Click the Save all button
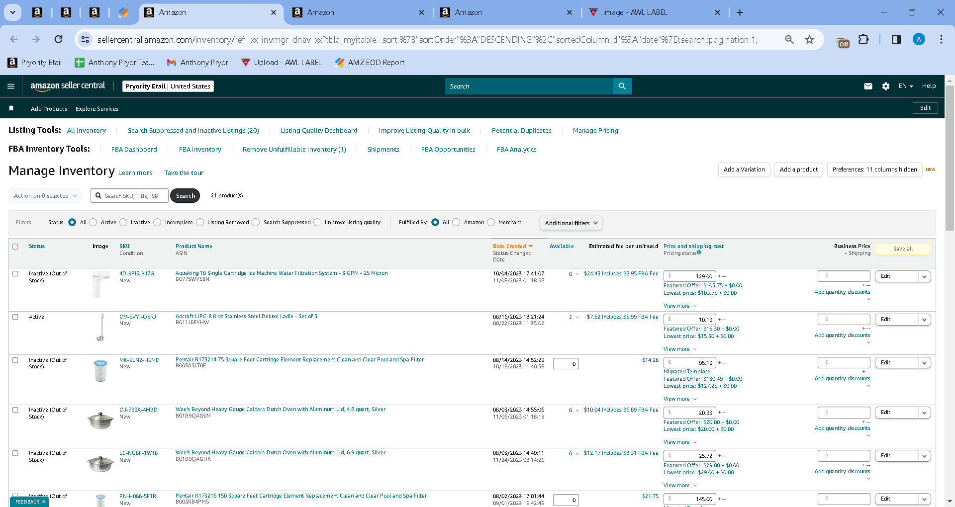 (x=903, y=249)
